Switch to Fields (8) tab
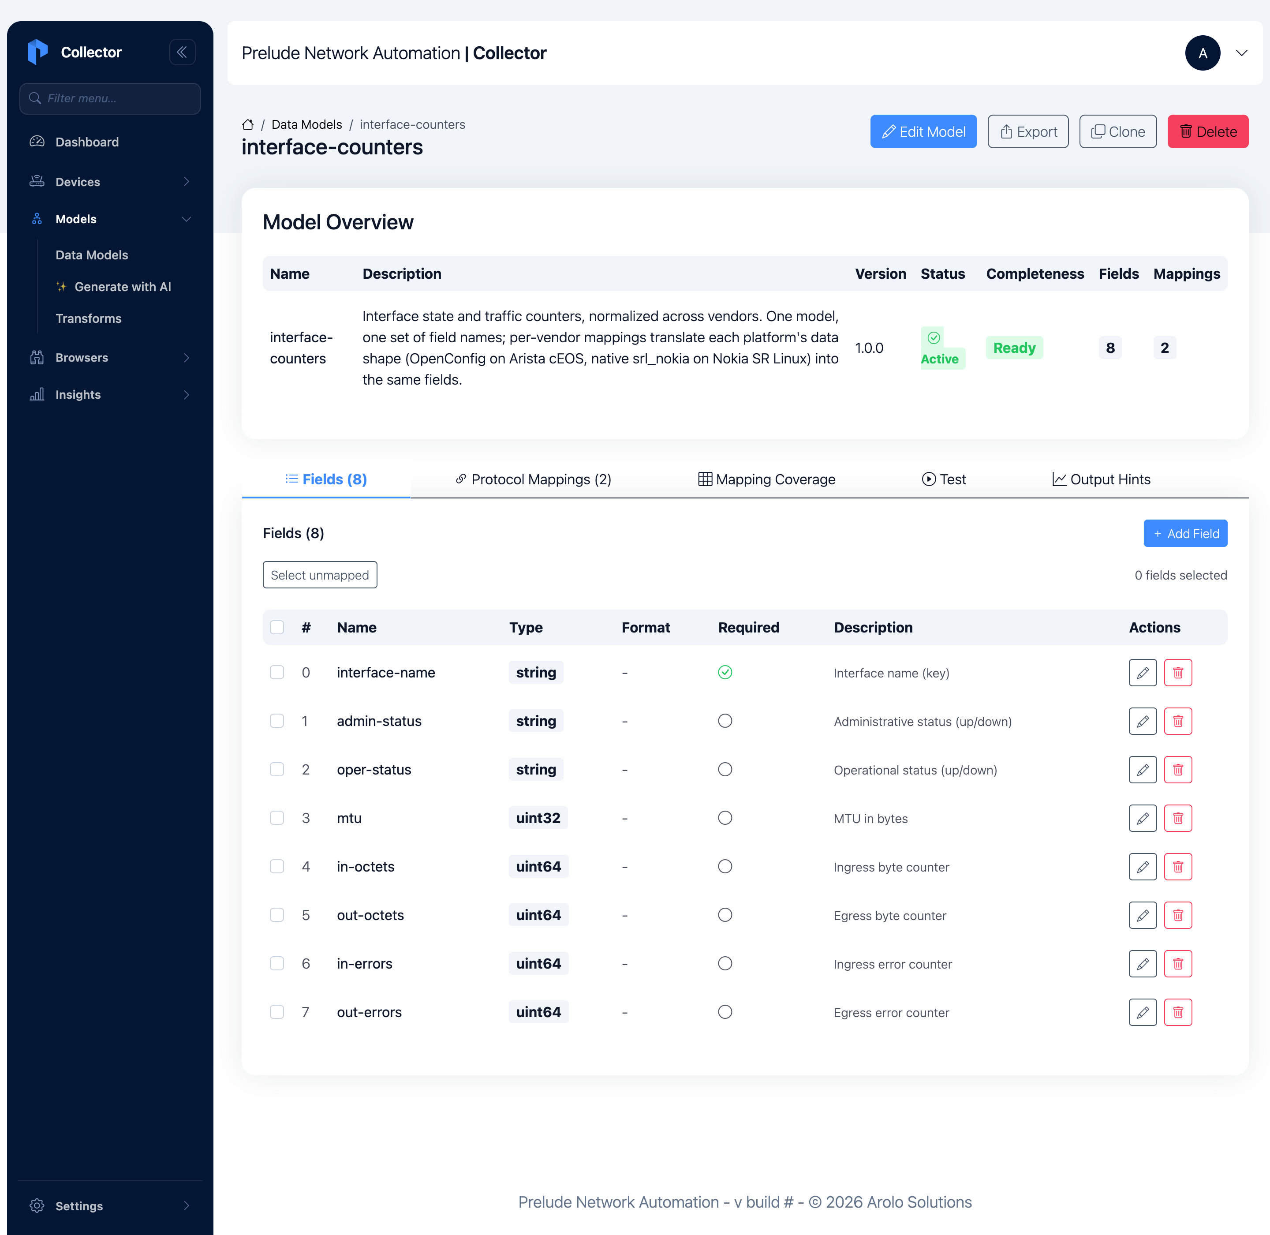 point(326,479)
